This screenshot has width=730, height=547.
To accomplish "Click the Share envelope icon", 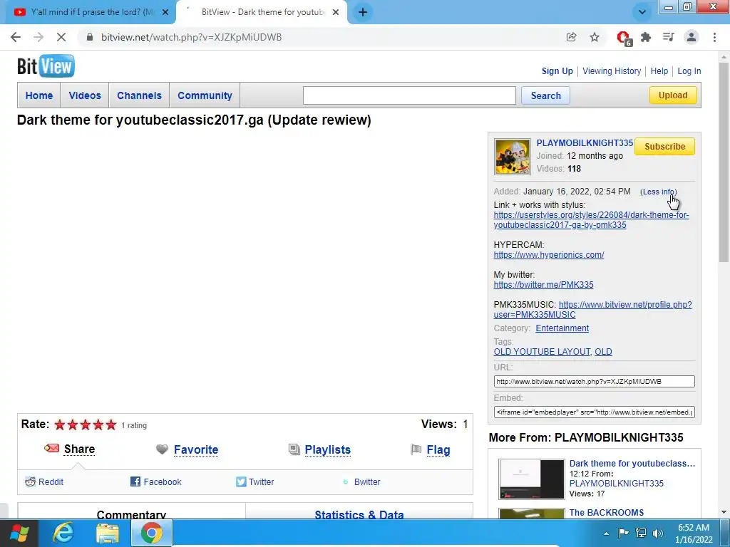I will 51,449.
